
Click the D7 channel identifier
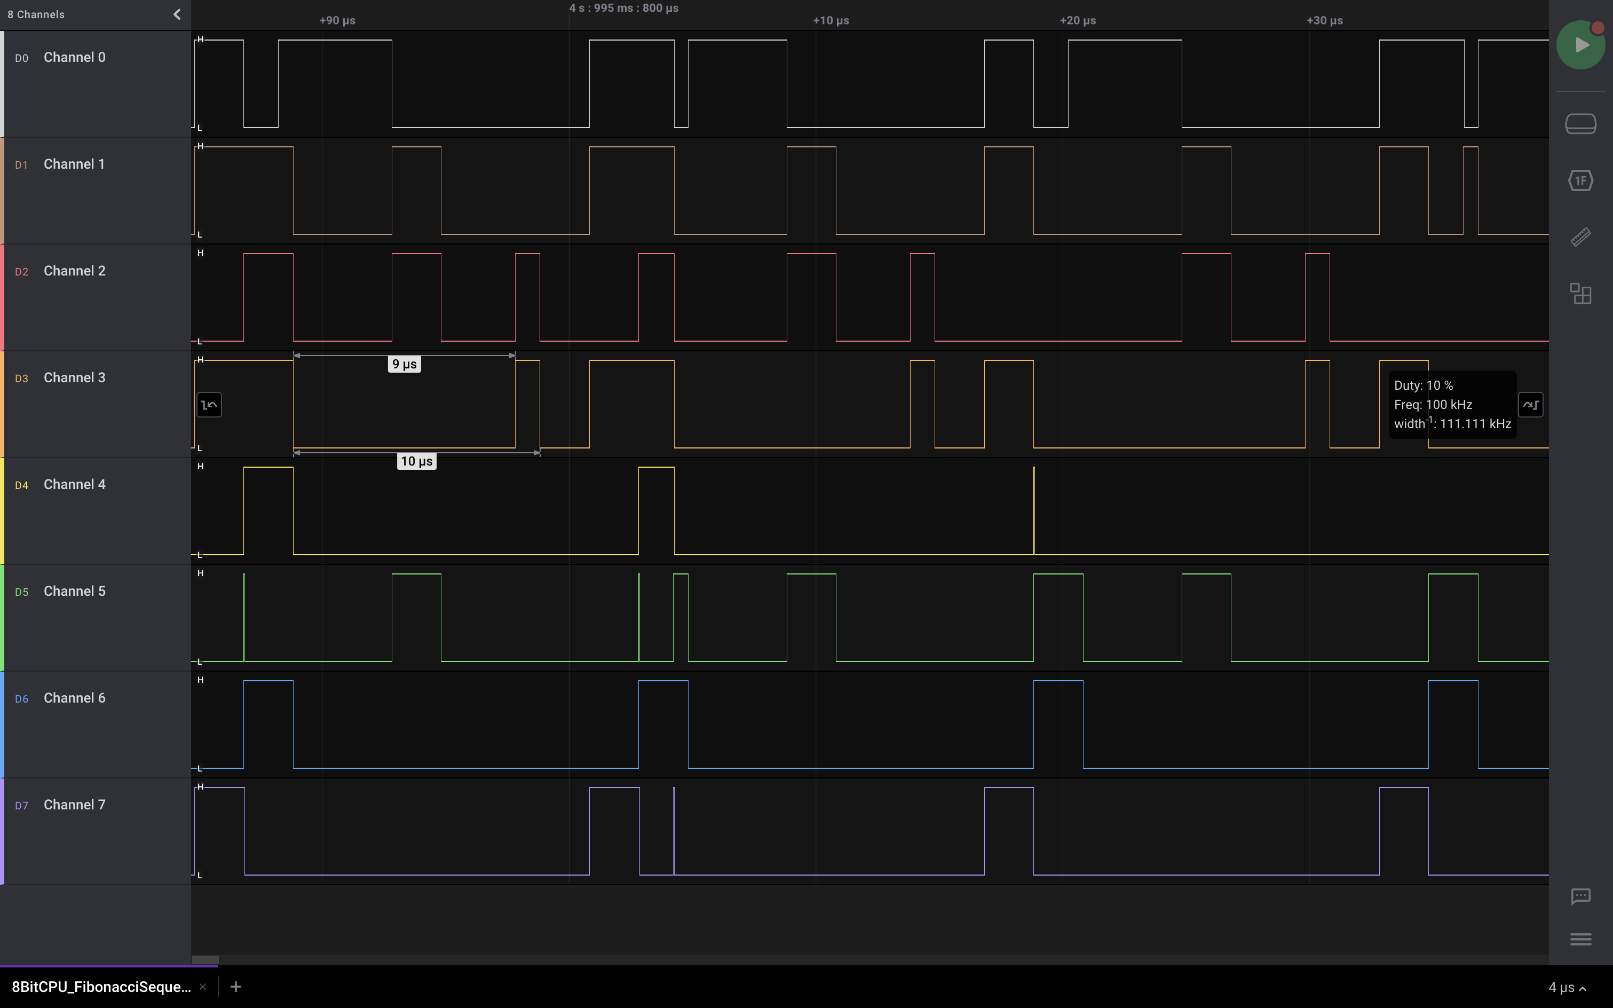coord(22,805)
